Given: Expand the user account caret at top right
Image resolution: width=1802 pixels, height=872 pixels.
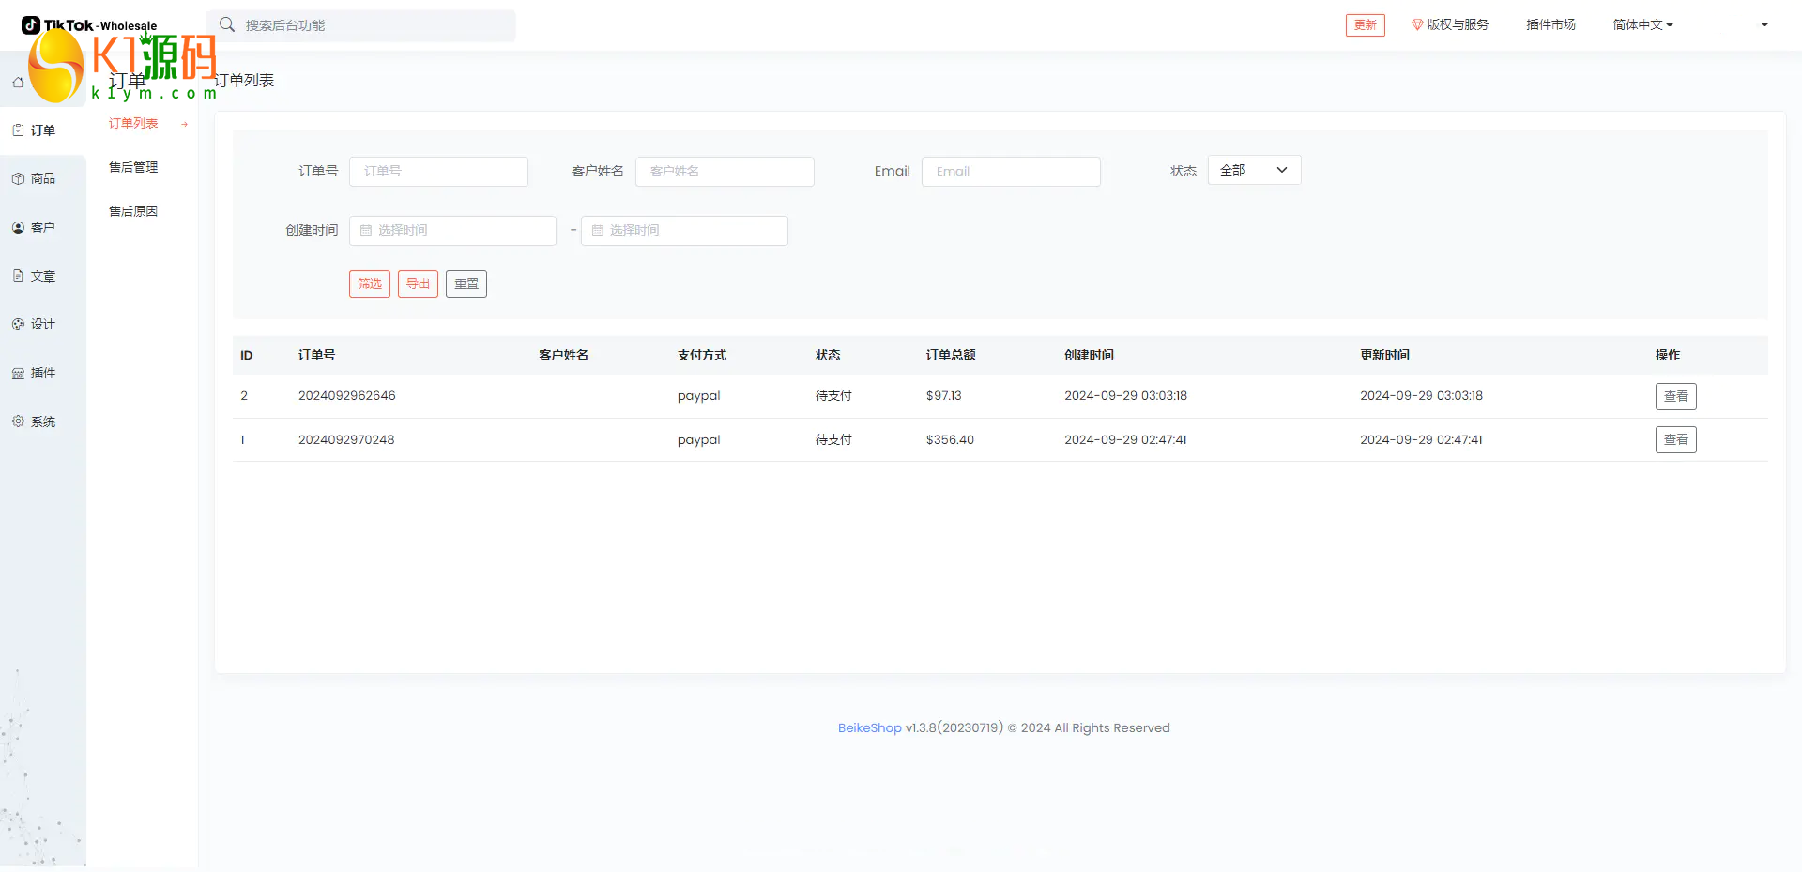Looking at the screenshot, I should pyautogui.click(x=1764, y=25).
